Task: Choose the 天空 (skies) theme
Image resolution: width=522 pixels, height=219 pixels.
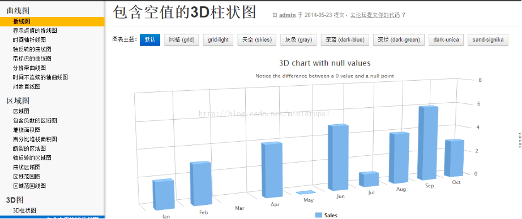Action: [x=256, y=40]
